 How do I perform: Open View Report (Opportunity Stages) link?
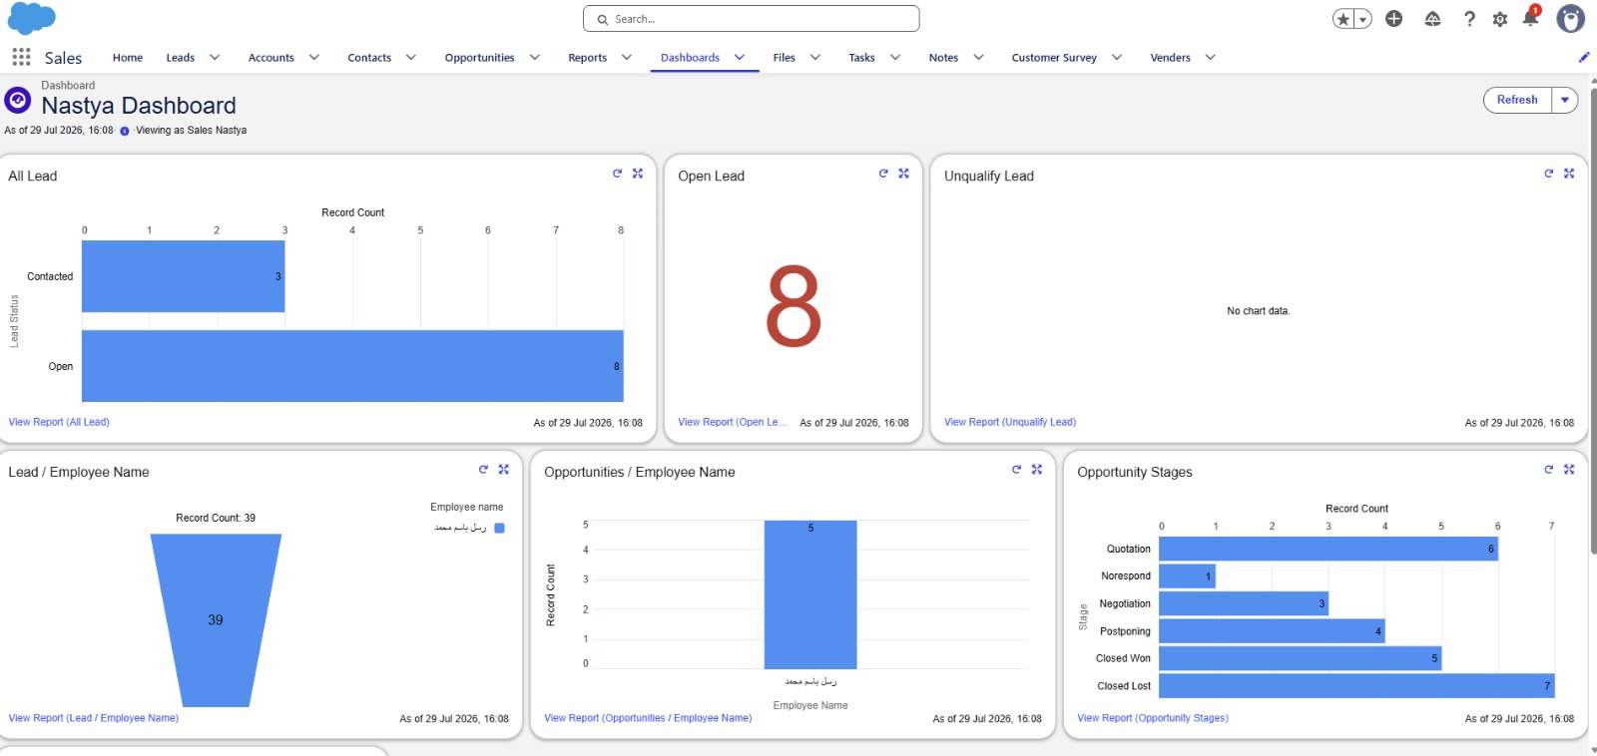tap(1153, 718)
